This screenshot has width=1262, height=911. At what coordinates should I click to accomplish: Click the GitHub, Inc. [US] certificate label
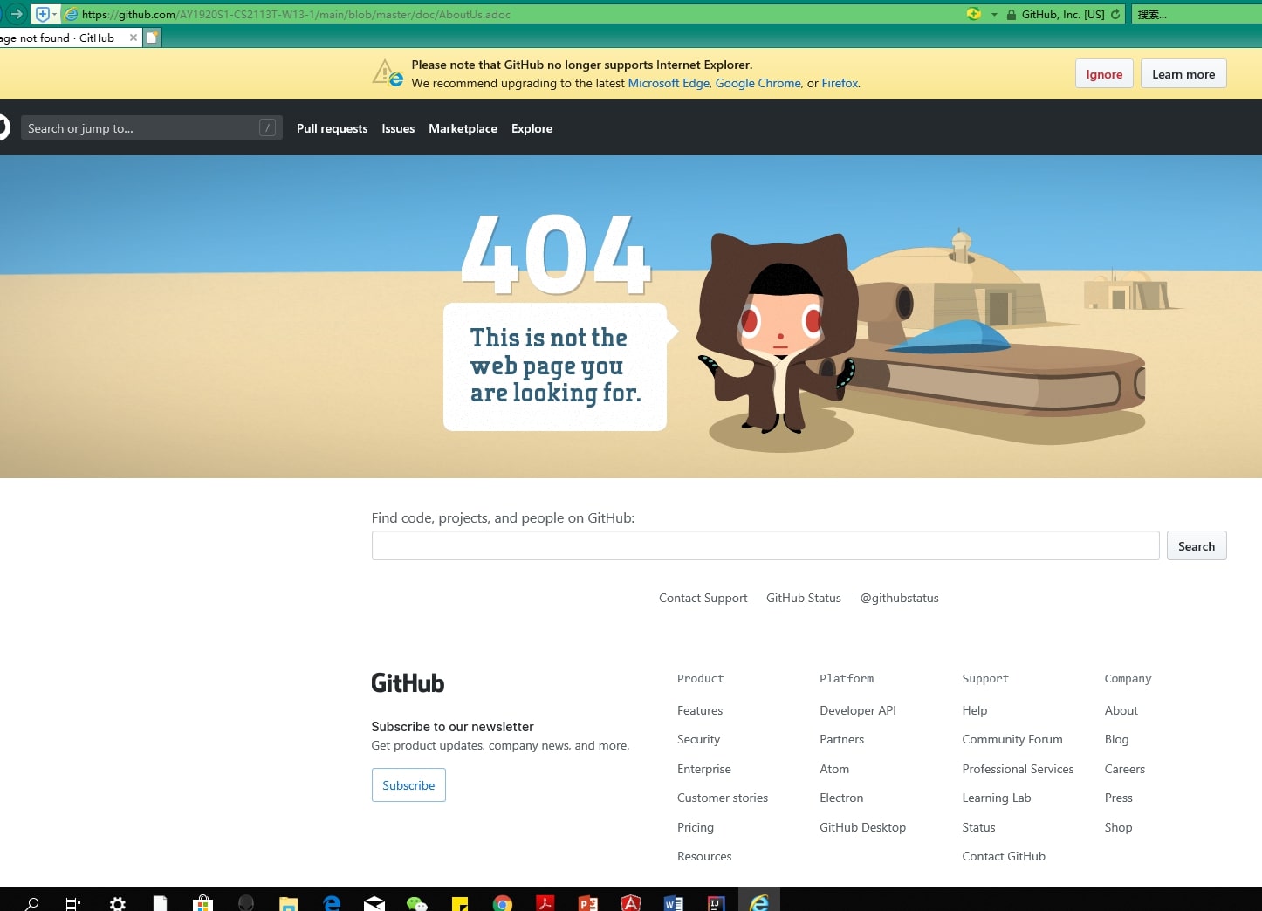tap(1063, 15)
